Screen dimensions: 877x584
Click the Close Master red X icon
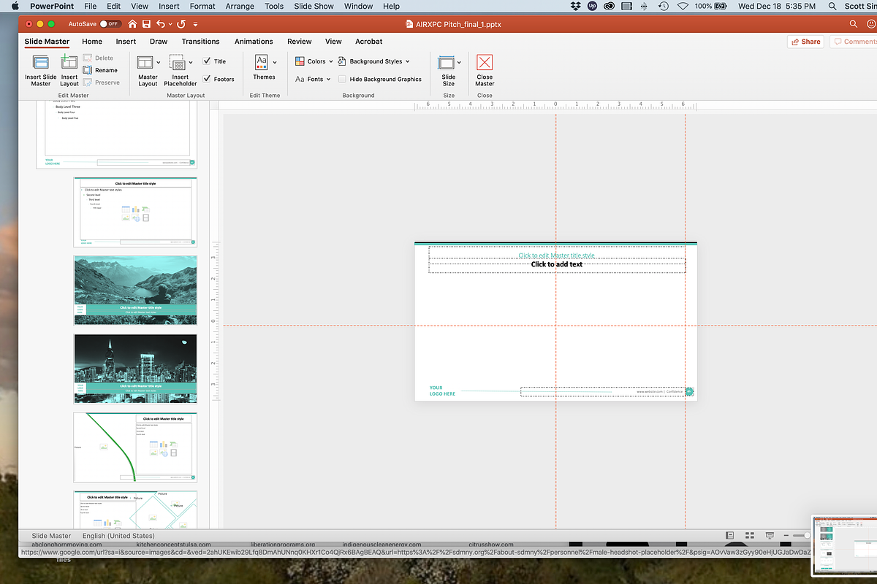coord(485,62)
